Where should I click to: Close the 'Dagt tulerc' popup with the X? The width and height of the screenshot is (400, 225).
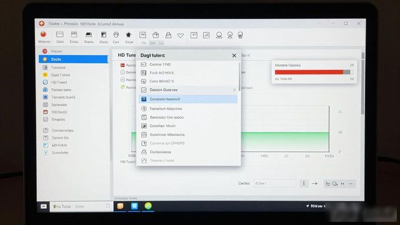point(234,56)
